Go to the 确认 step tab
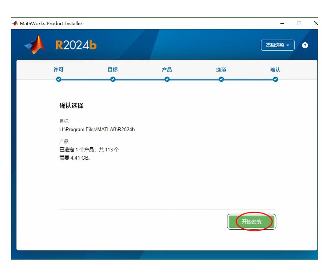 (275, 69)
